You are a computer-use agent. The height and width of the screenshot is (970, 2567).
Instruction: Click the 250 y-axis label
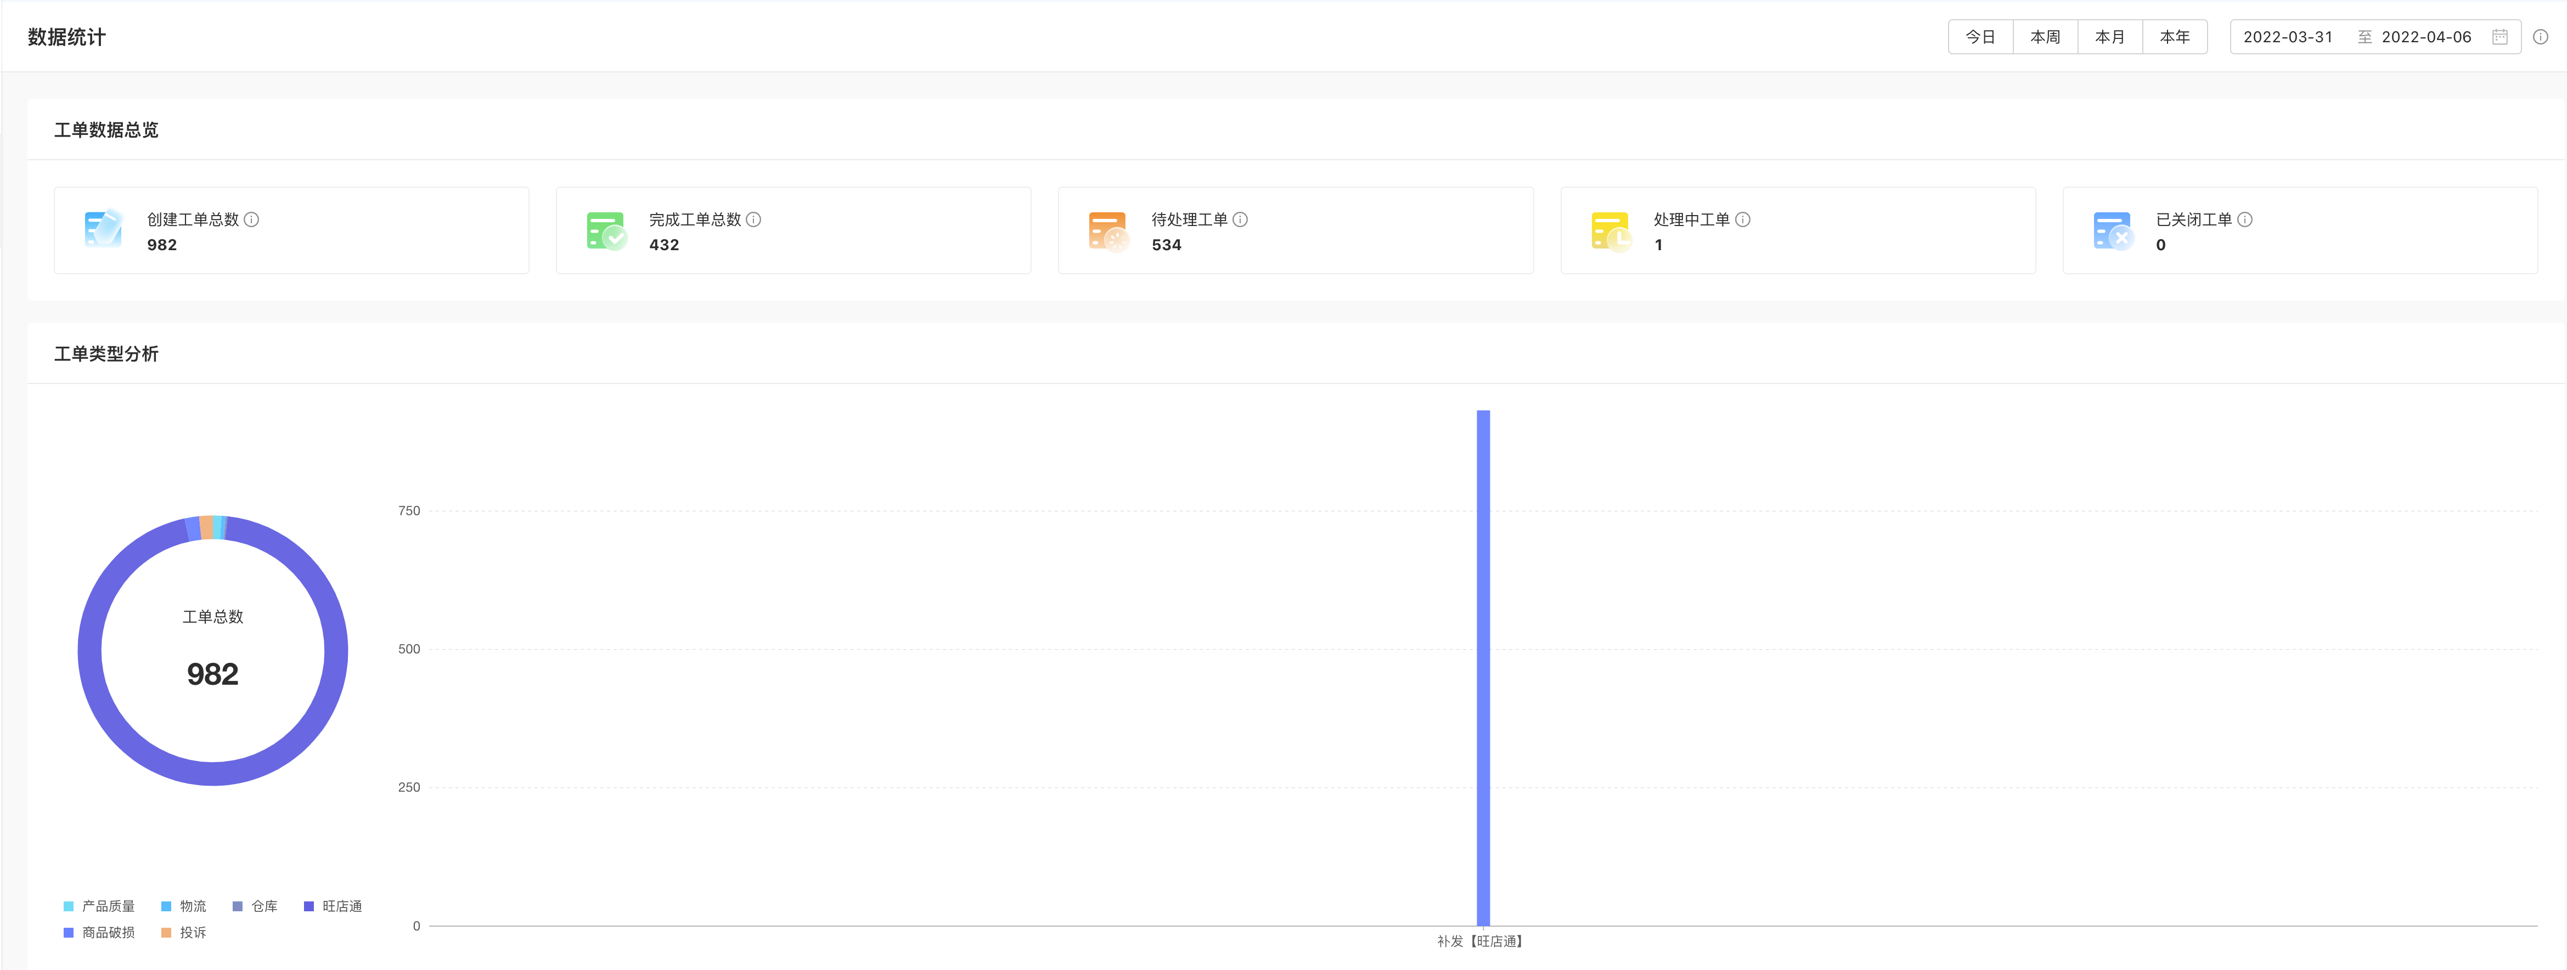409,788
